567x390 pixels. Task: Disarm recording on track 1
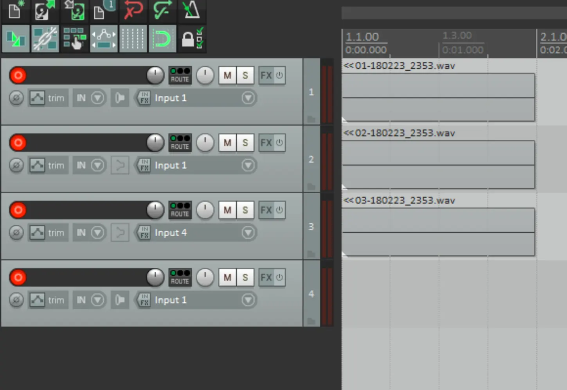coord(18,75)
